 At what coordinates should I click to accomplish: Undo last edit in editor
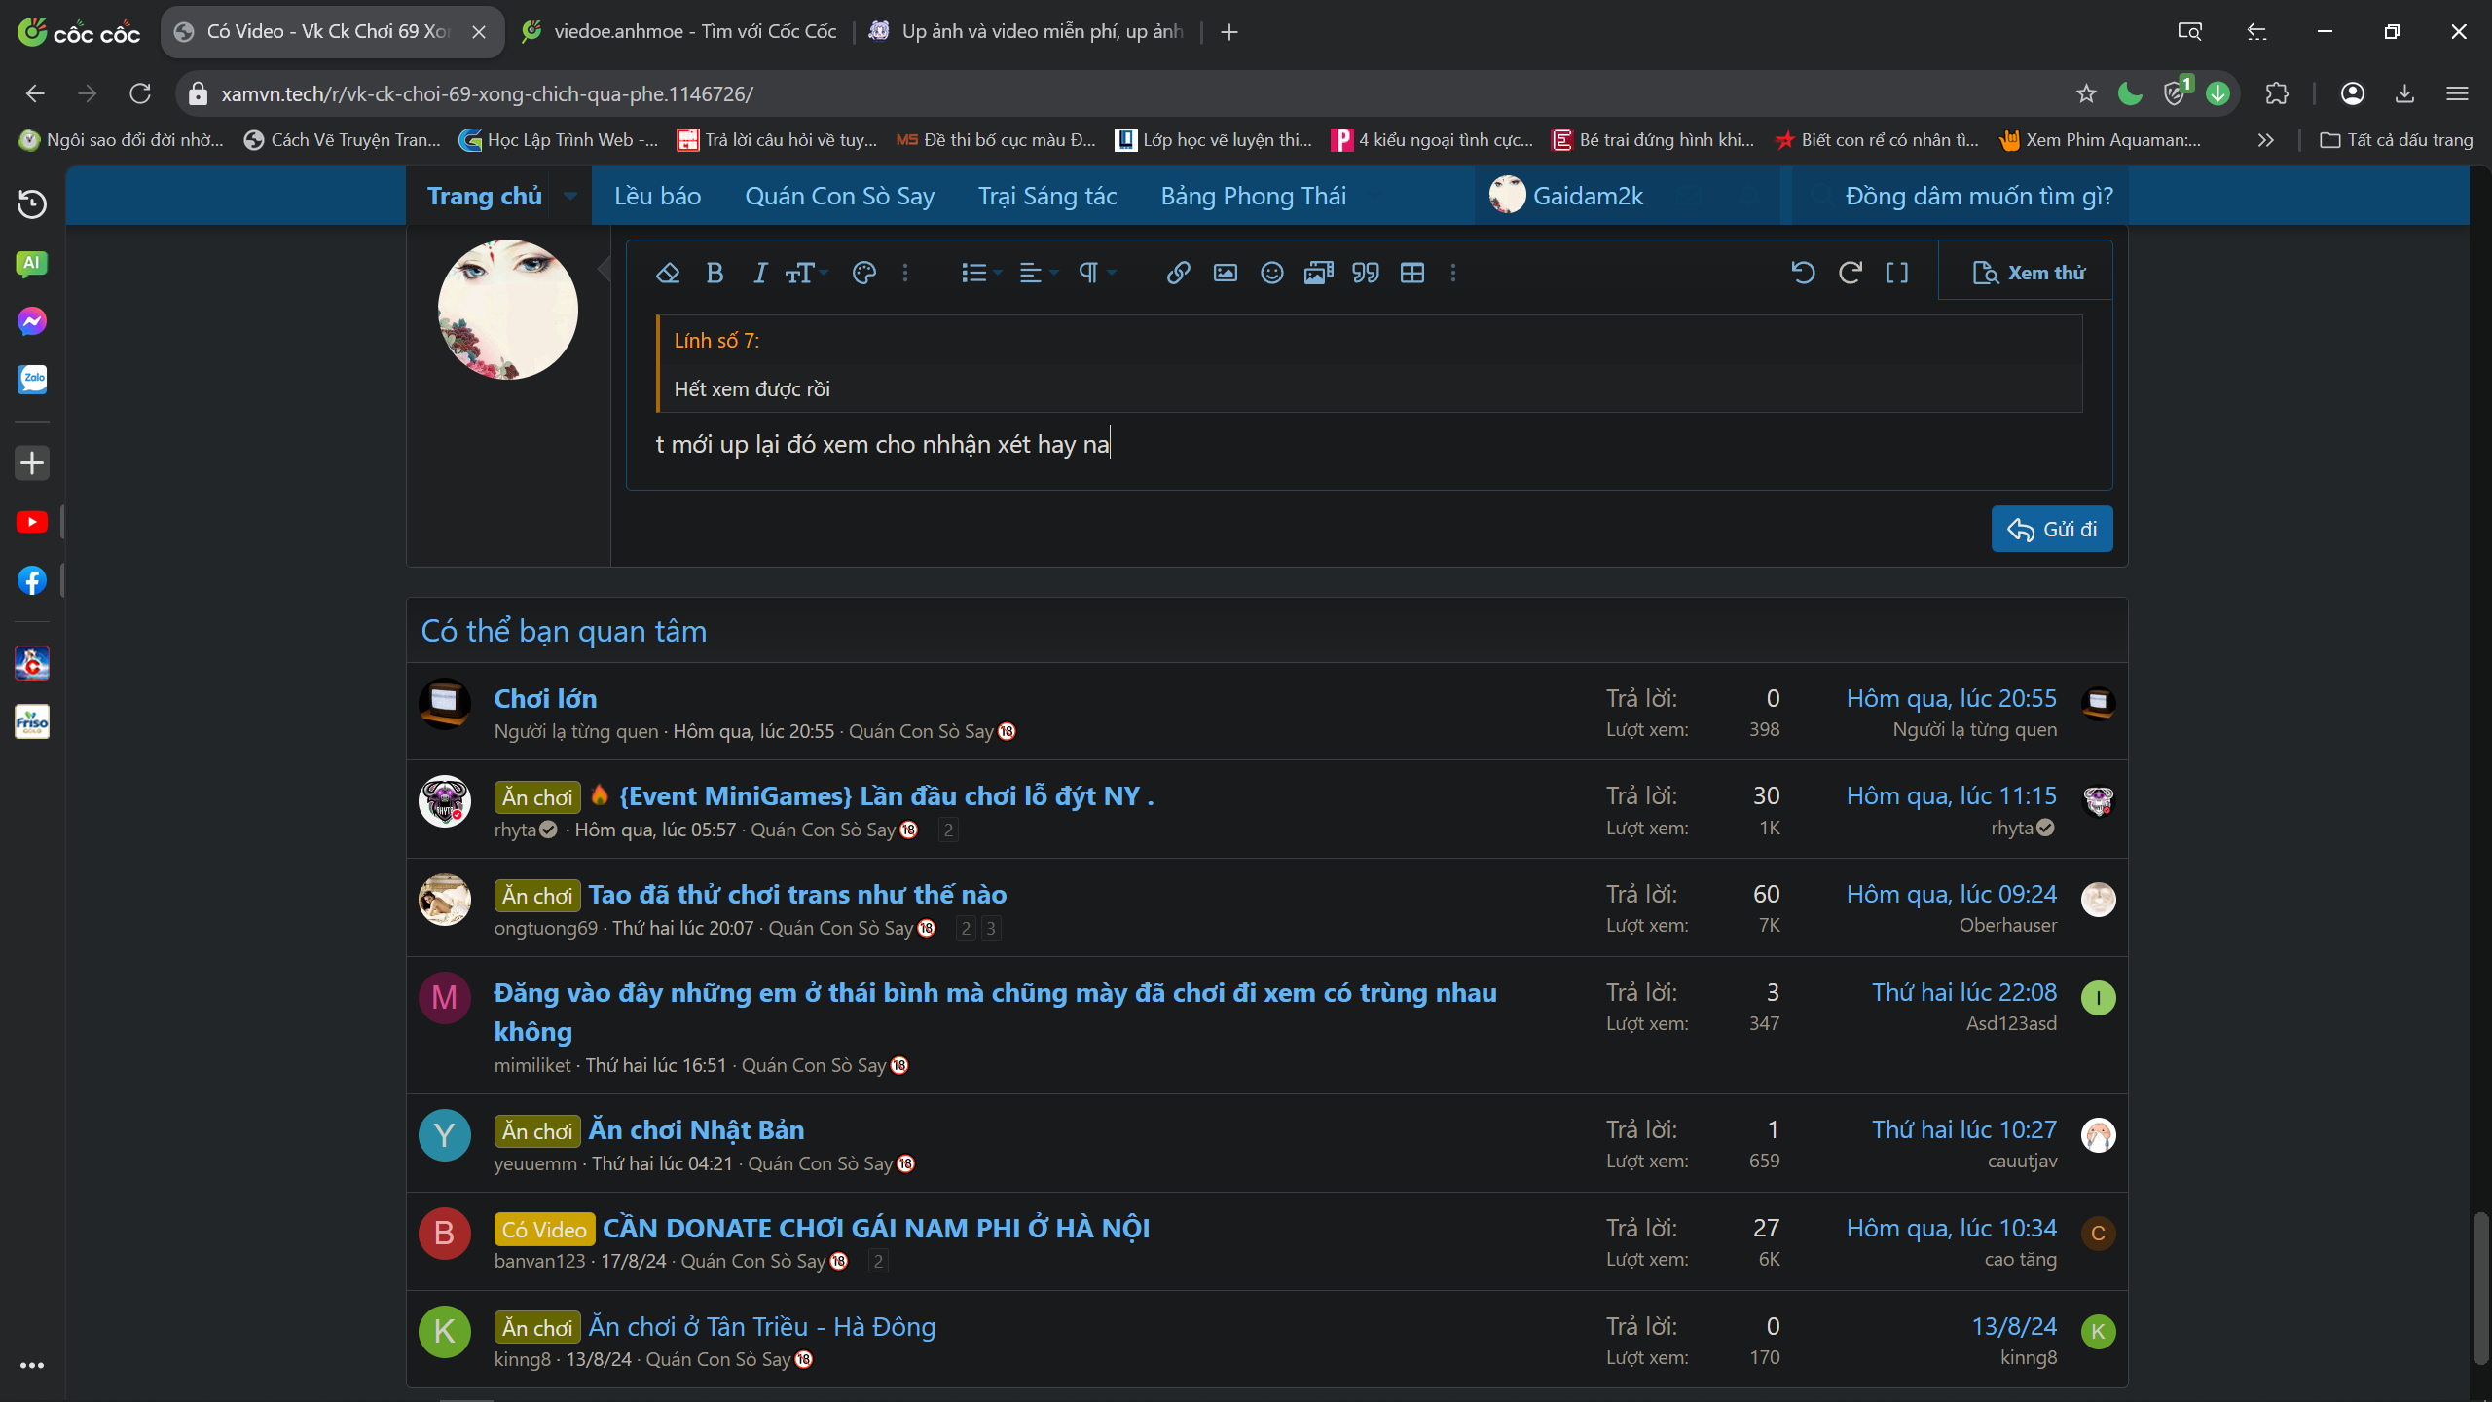point(1803,274)
